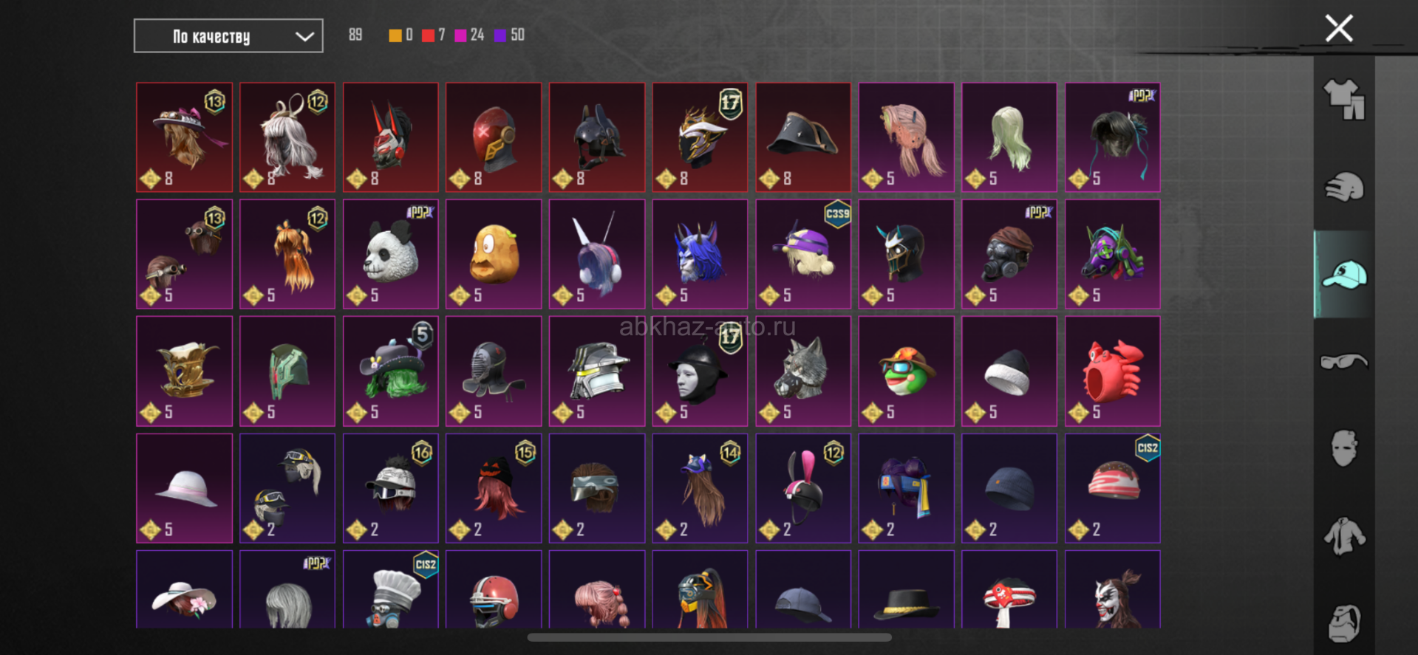Open the face mask category icon
Screen dimensions: 1418x655
click(x=1344, y=448)
